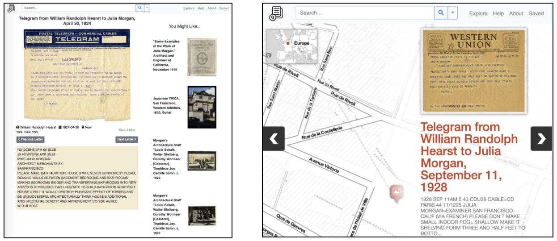Click the Previous Letter button
The width and height of the screenshot is (557, 241).
[x=30, y=140]
